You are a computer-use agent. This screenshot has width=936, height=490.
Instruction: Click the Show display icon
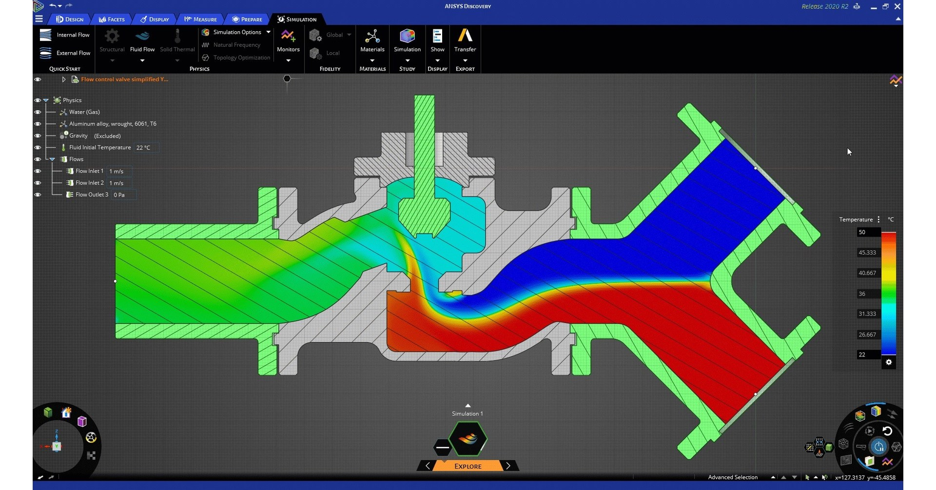[x=437, y=36]
